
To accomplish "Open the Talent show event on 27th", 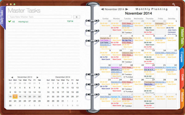I will point(150,84).
